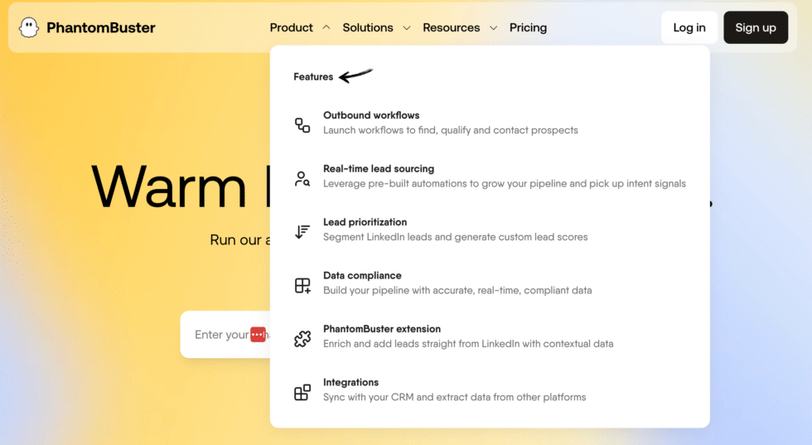Collapse the Product menu chevron

click(x=326, y=27)
